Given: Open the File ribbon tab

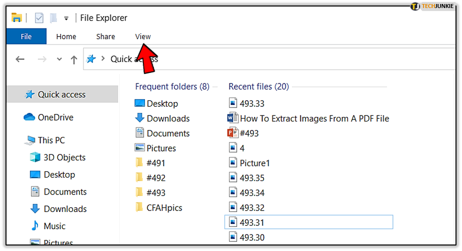Looking at the screenshot, I should click(26, 36).
